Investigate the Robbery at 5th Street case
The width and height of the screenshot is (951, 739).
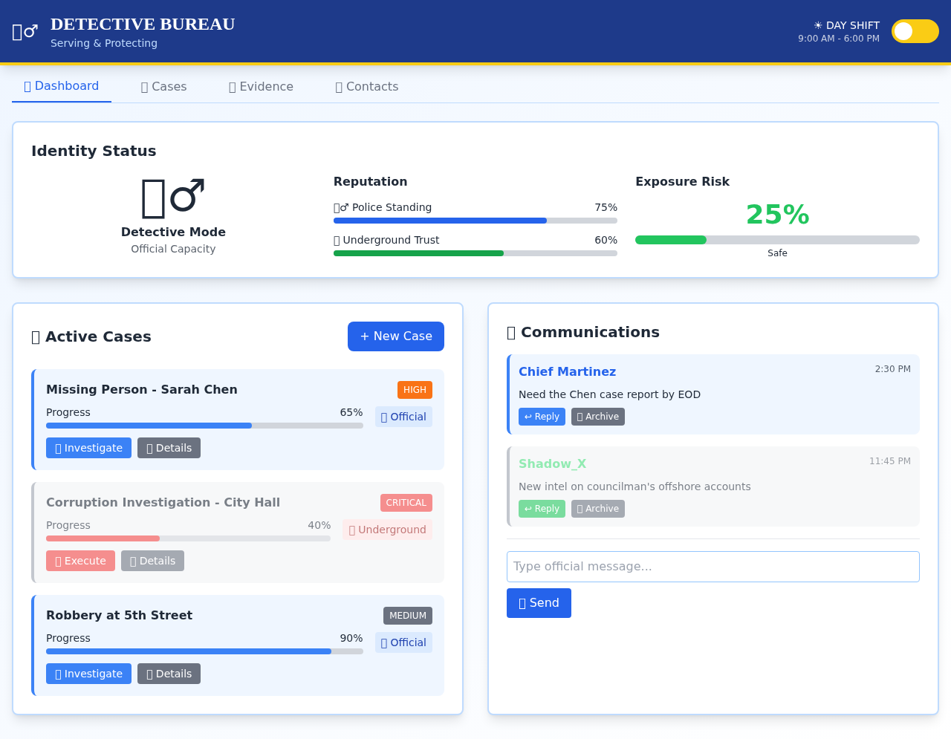tap(88, 674)
